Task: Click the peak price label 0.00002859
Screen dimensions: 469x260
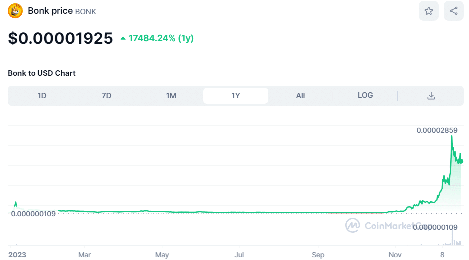Action: (437, 130)
